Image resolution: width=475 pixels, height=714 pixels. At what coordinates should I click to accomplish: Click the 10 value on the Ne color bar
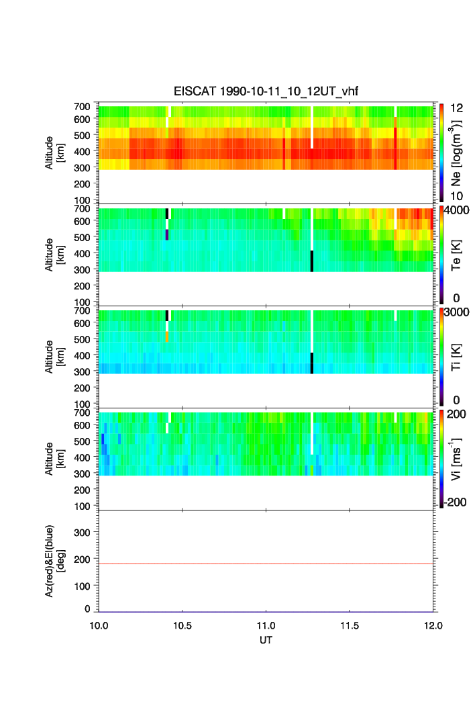pos(456,196)
